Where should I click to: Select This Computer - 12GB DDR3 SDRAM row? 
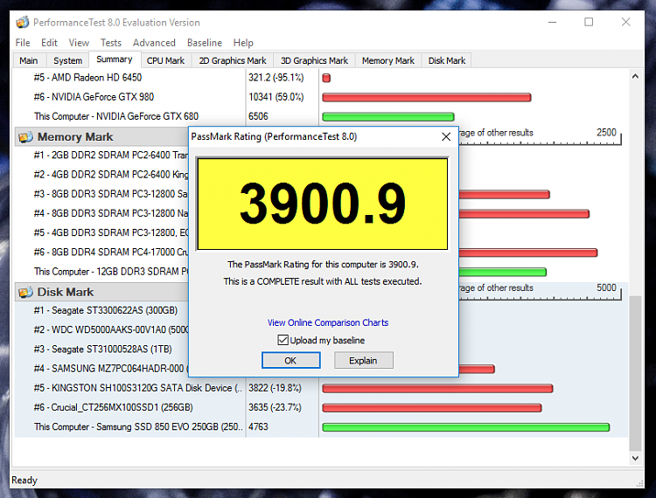(101, 272)
